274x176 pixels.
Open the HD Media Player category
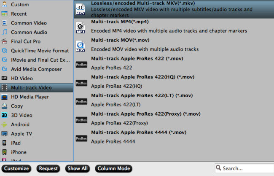click(37, 97)
